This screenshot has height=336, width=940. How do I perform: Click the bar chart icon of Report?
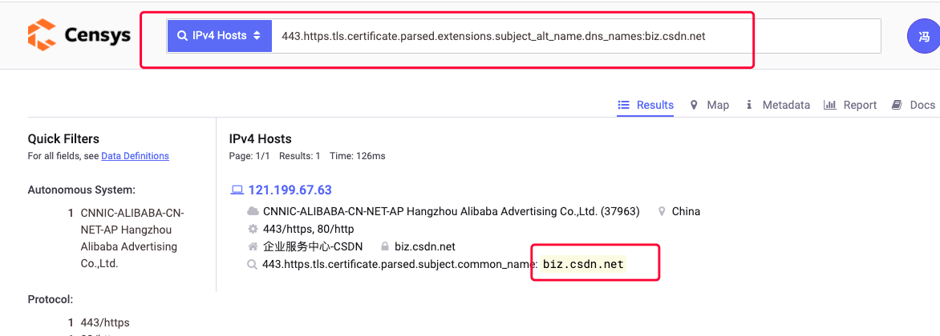830,106
